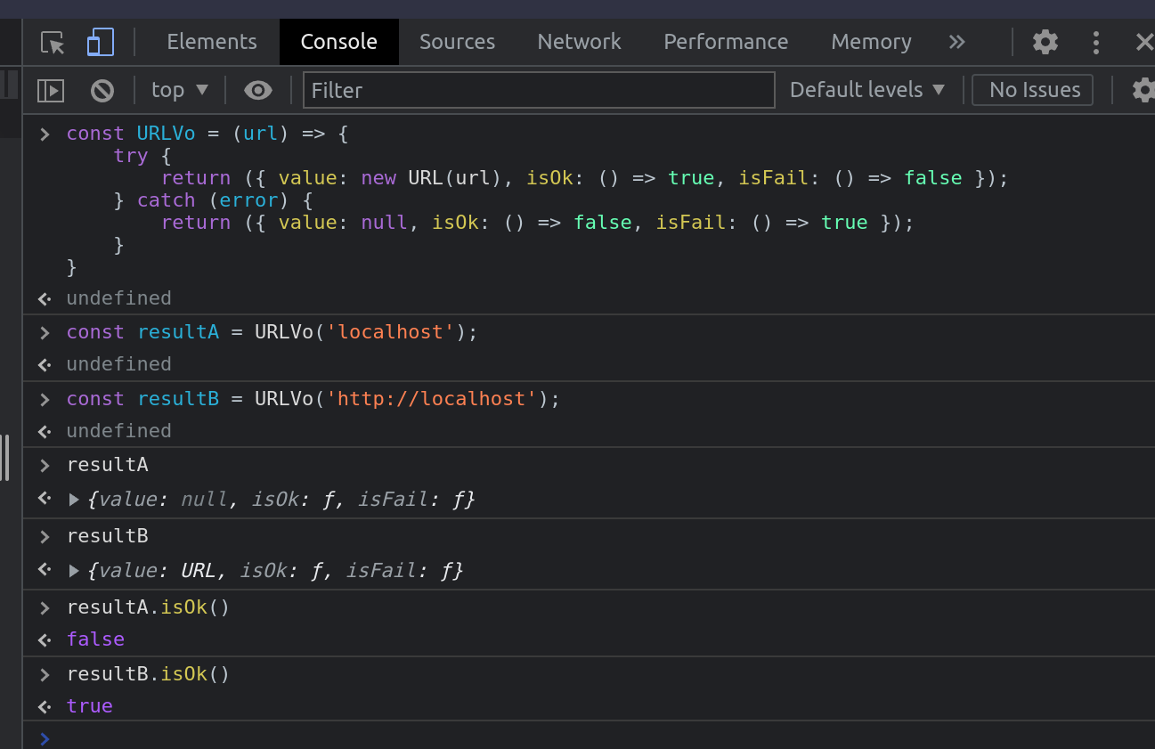Switch to the Memory panel

(x=870, y=41)
